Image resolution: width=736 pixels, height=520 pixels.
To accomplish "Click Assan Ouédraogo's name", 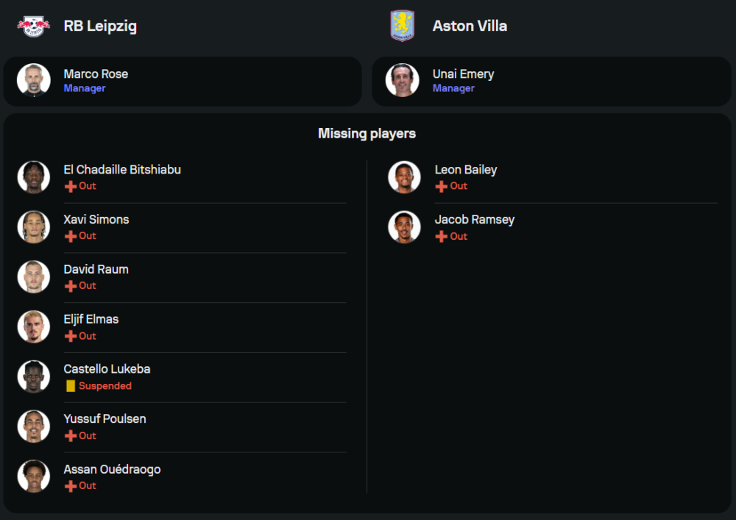I will point(112,469).
